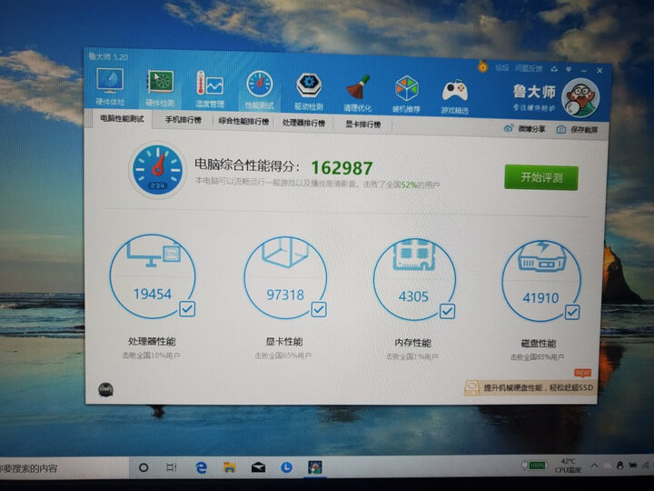
Task: Open the 游戏精选 gamepad module
Action: (455, 96)
